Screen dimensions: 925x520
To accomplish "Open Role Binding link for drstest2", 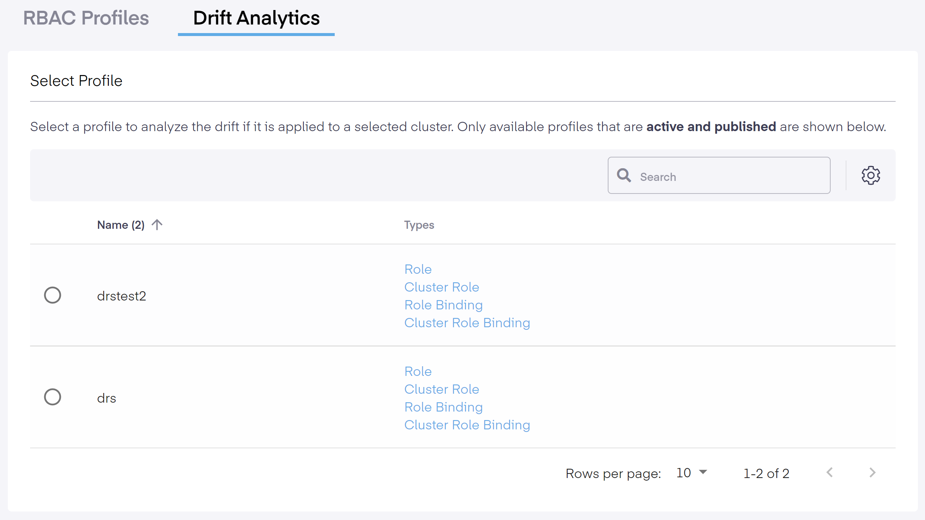I will click(x=444, y=305).
